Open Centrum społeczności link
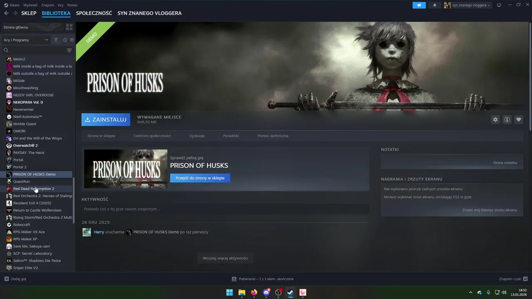The width and height of the screenshot is (532, 299). point(152,136)
